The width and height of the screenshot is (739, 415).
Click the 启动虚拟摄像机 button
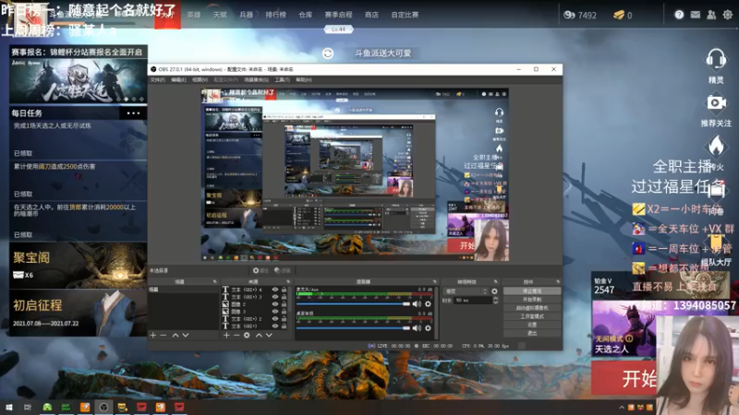point(532,308)
